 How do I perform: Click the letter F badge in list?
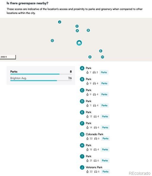[82, 123]
